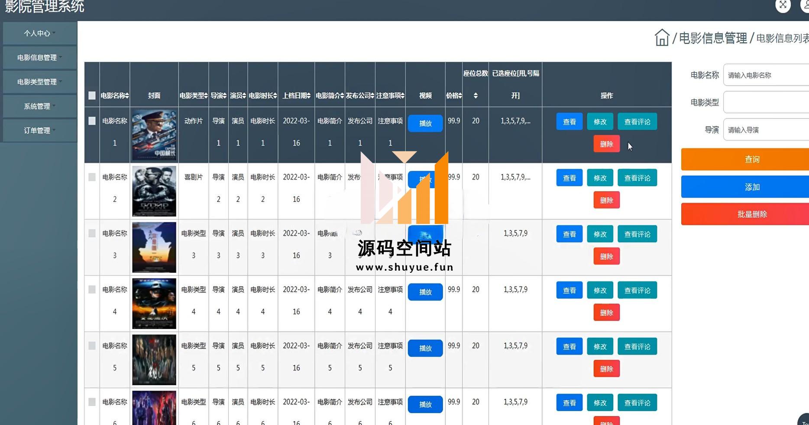The width and height of the screenshot is (809, 425).
Task: Open the 电影类型 filter dropdown
Action: point(766,102)
